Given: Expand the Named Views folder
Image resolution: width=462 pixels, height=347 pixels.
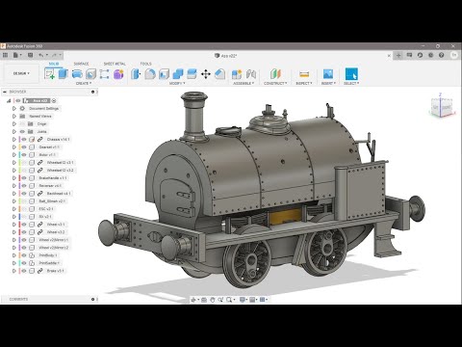Looking at the screenshot, I should [14, 117].
